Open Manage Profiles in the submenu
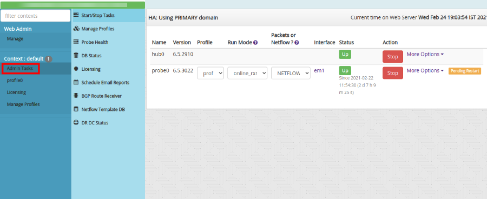This screenshot has height=199, width=487. [x=108, y=29]
